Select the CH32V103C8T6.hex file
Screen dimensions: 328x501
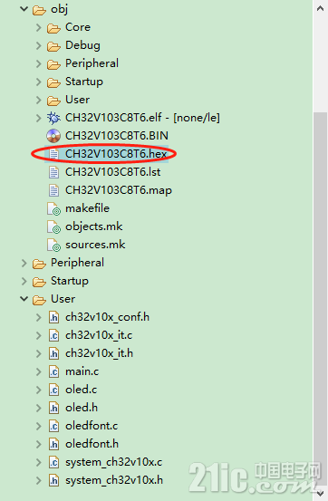click(x=116, y=154)
